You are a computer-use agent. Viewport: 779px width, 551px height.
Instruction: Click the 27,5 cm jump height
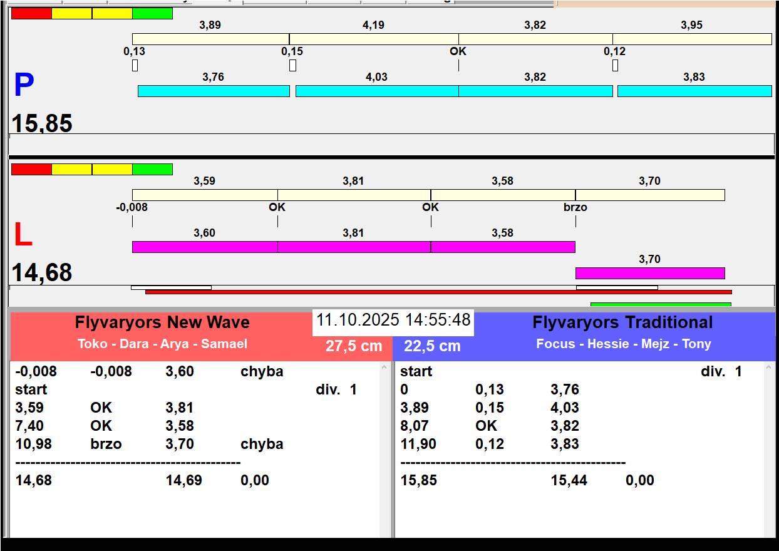point(354,346)
